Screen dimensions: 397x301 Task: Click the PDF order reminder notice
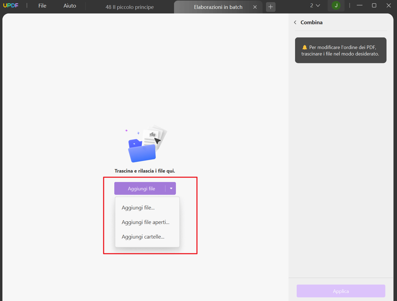[x=341, y=50]
